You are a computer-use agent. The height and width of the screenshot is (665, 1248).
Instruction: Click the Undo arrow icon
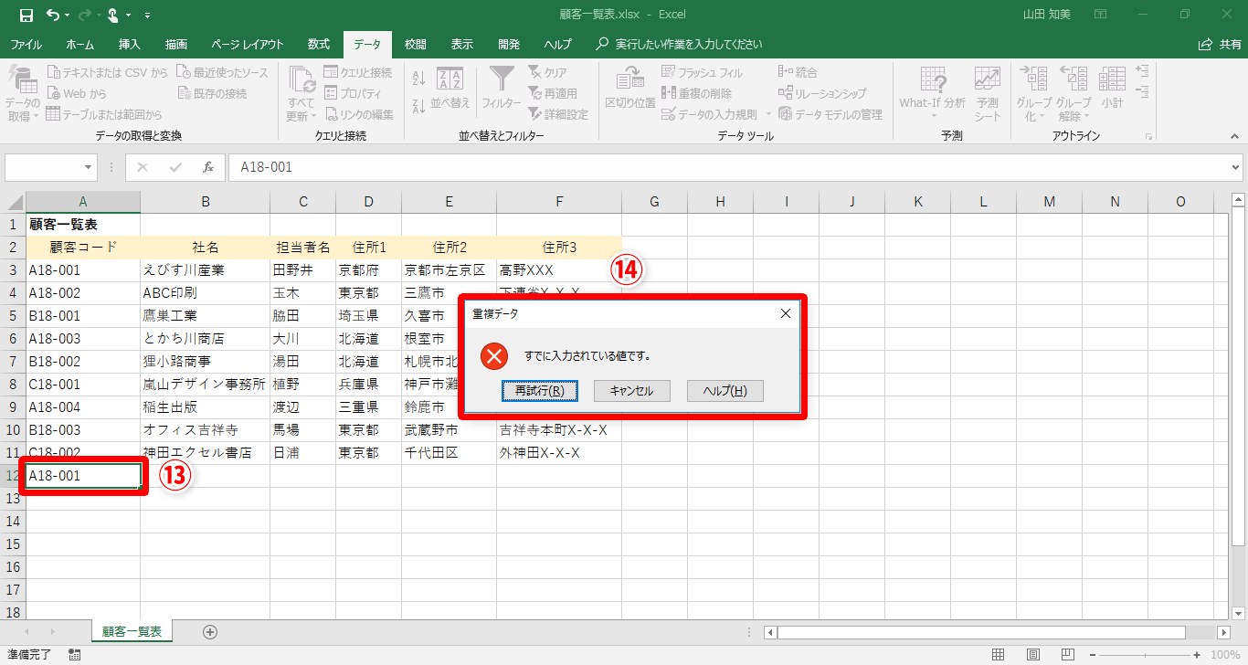click(53, 15)
